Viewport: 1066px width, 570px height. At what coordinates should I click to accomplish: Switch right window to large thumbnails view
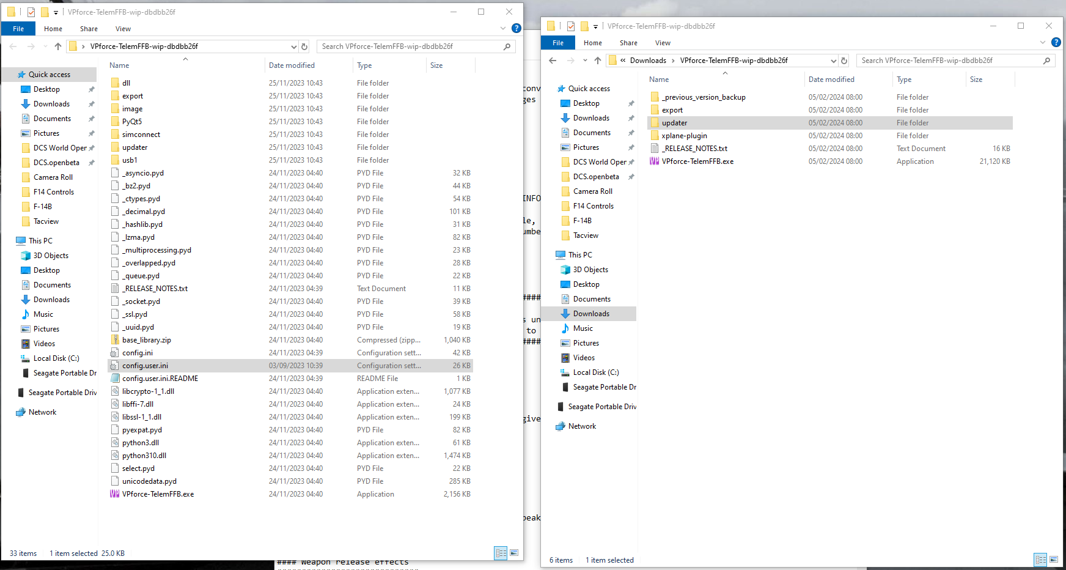[1054, 560]
